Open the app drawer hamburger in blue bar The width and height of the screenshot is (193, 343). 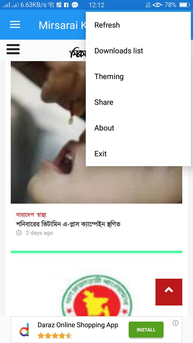tap(15, 25)
